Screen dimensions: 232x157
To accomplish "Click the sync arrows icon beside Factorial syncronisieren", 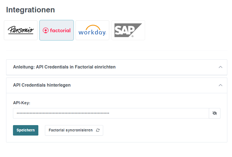I will click(98, 130).
